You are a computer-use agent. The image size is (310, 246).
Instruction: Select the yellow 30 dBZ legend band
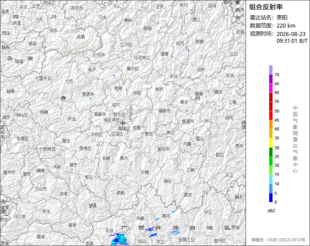click(271, 143)
